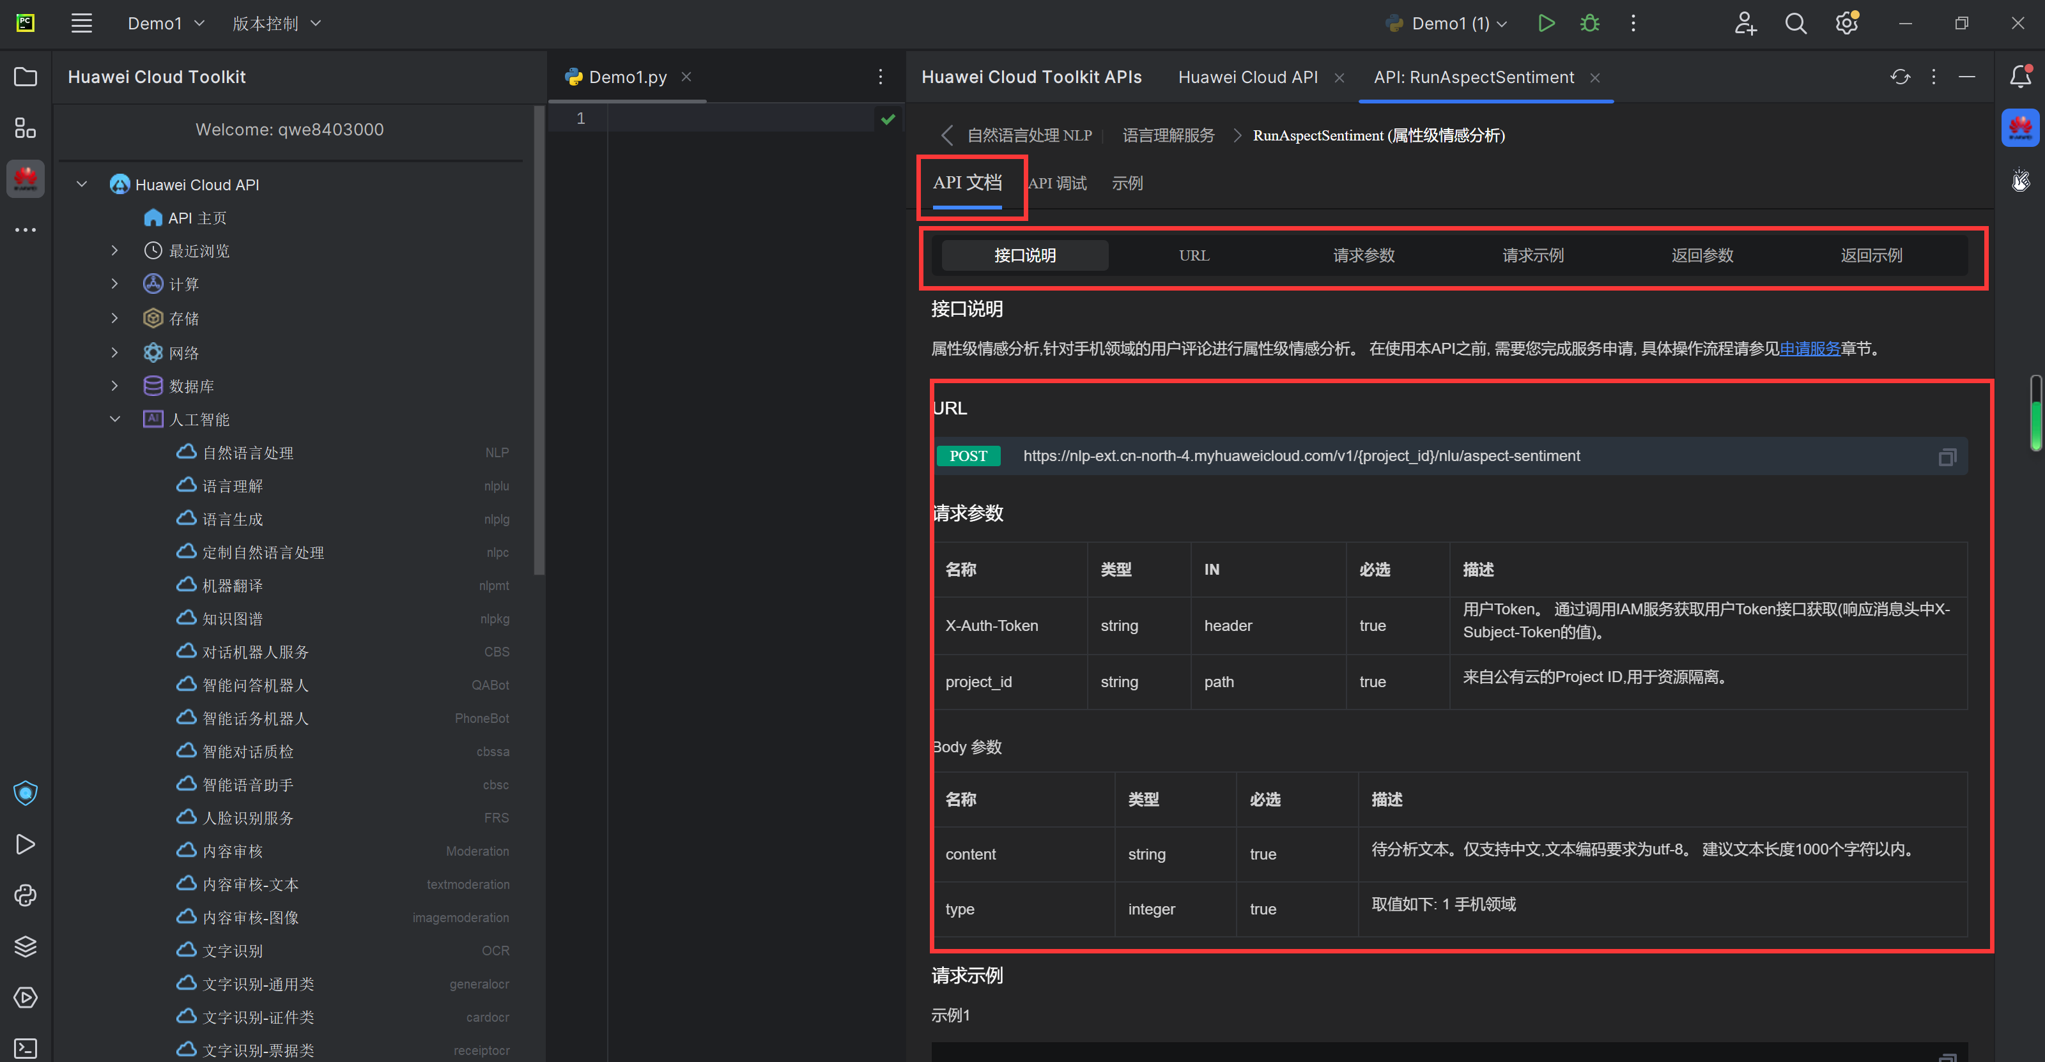Open the Run tool window

[26, 844]
